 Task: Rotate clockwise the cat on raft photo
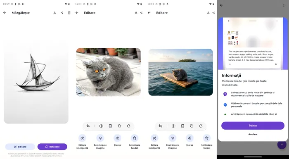[201, 126]
